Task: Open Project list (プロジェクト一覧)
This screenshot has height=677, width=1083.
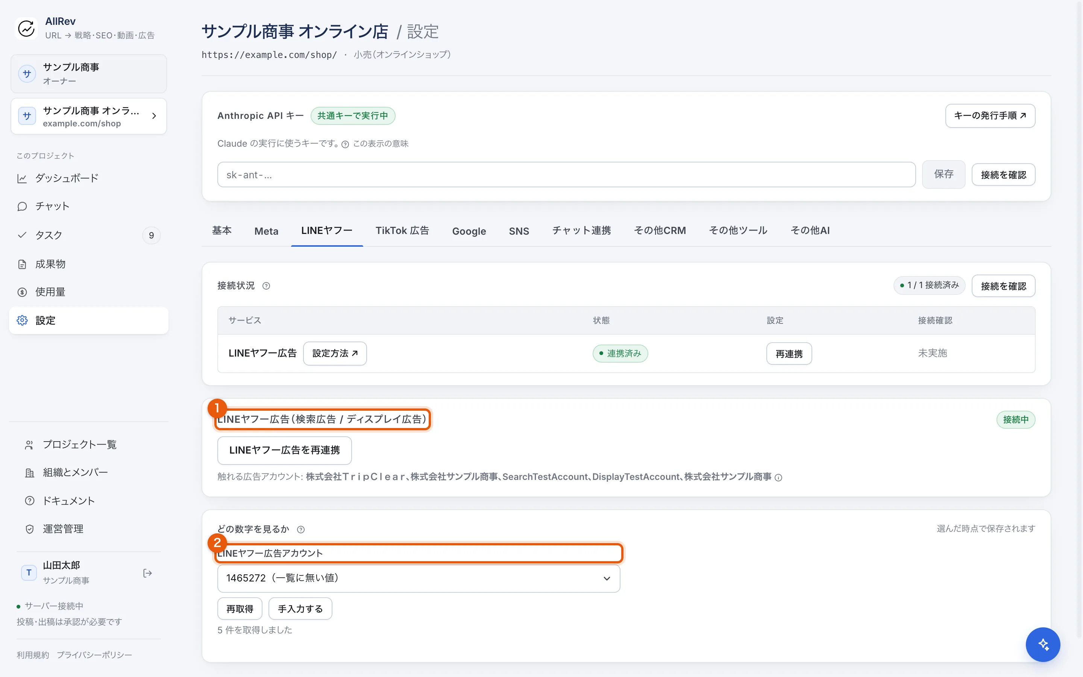Action: click(x=89, y=445)
